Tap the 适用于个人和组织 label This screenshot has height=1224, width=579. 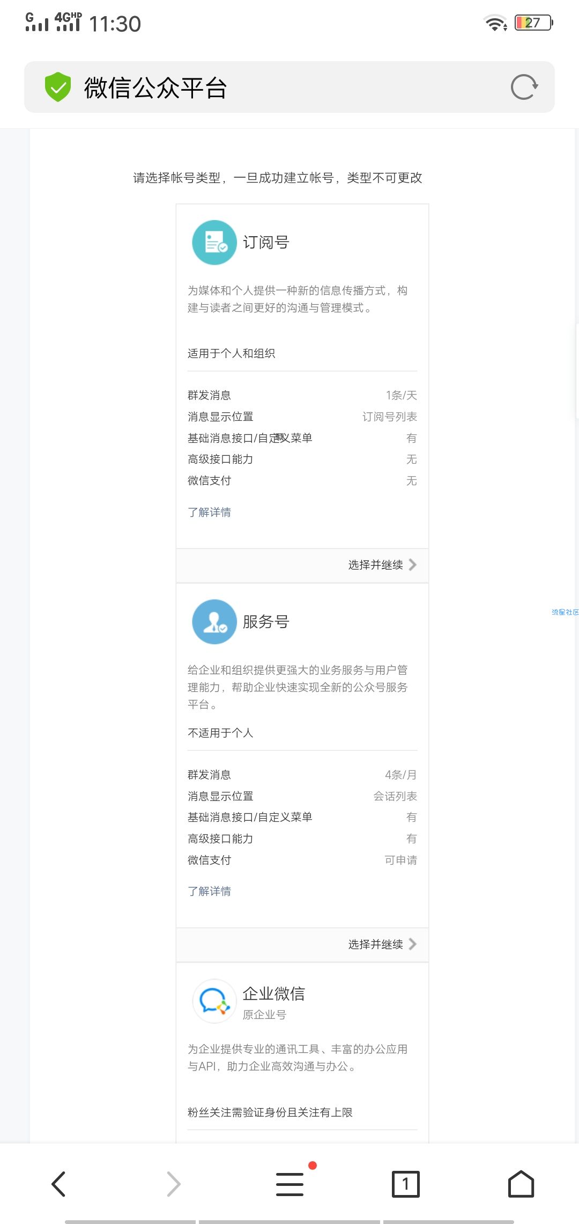click(231, 353)
